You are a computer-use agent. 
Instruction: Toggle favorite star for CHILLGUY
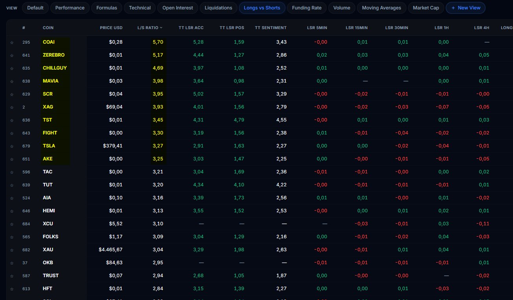tap(12, 68)
